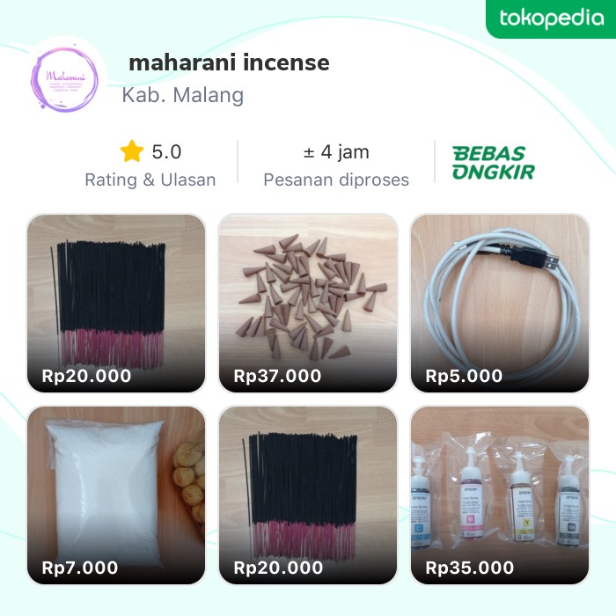Click the Rp37.000 price label
The width and height of the screenshot is (616, 616).
tap(277, 377)
